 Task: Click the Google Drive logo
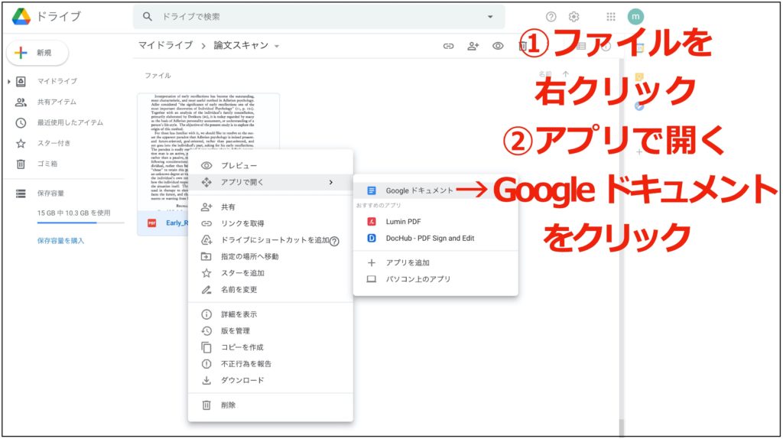click(x=21, y=17)
